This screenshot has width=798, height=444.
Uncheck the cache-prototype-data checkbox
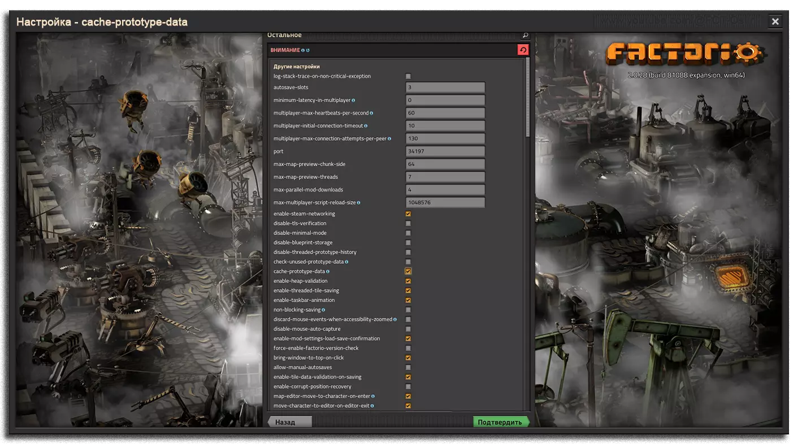point(408,272)
